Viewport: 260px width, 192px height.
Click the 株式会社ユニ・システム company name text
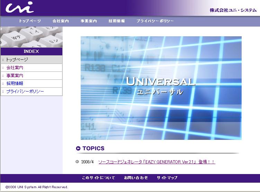(x=233, y=10)
